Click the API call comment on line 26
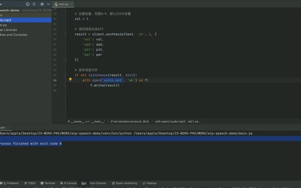Screen dimensions: 301x188 pyautogui.click(x=89, y=29)
